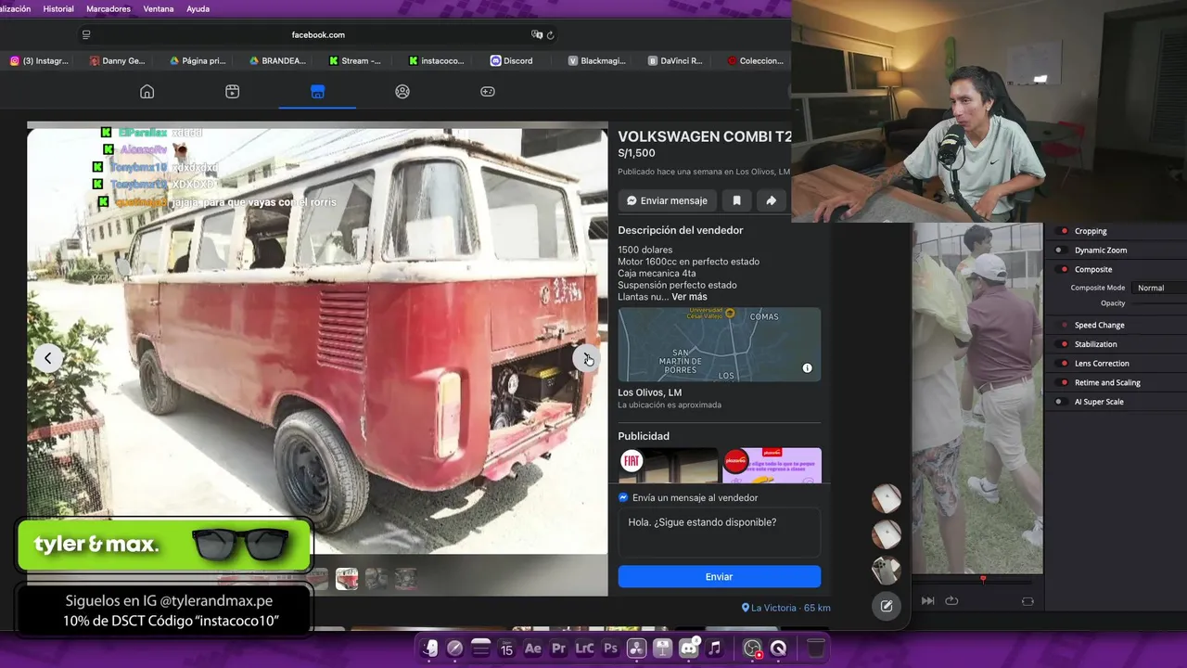Open the Blackmagi... bookmark
Screen dimensions: 1187x668
(x=597, y=61)
